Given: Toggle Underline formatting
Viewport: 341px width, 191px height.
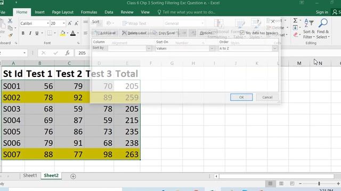Looking at the screenshot, I should [x=37, y=33].
